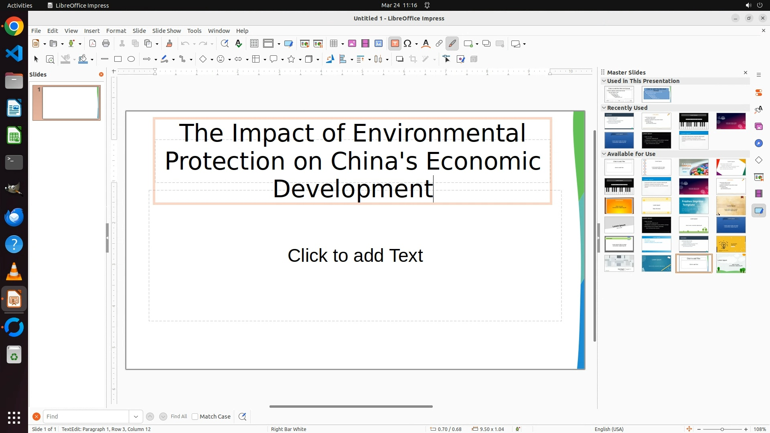This screenshot has height=433, width=770.
Task: Click the Export as PDF icon
Action: (x=93, y=44)
